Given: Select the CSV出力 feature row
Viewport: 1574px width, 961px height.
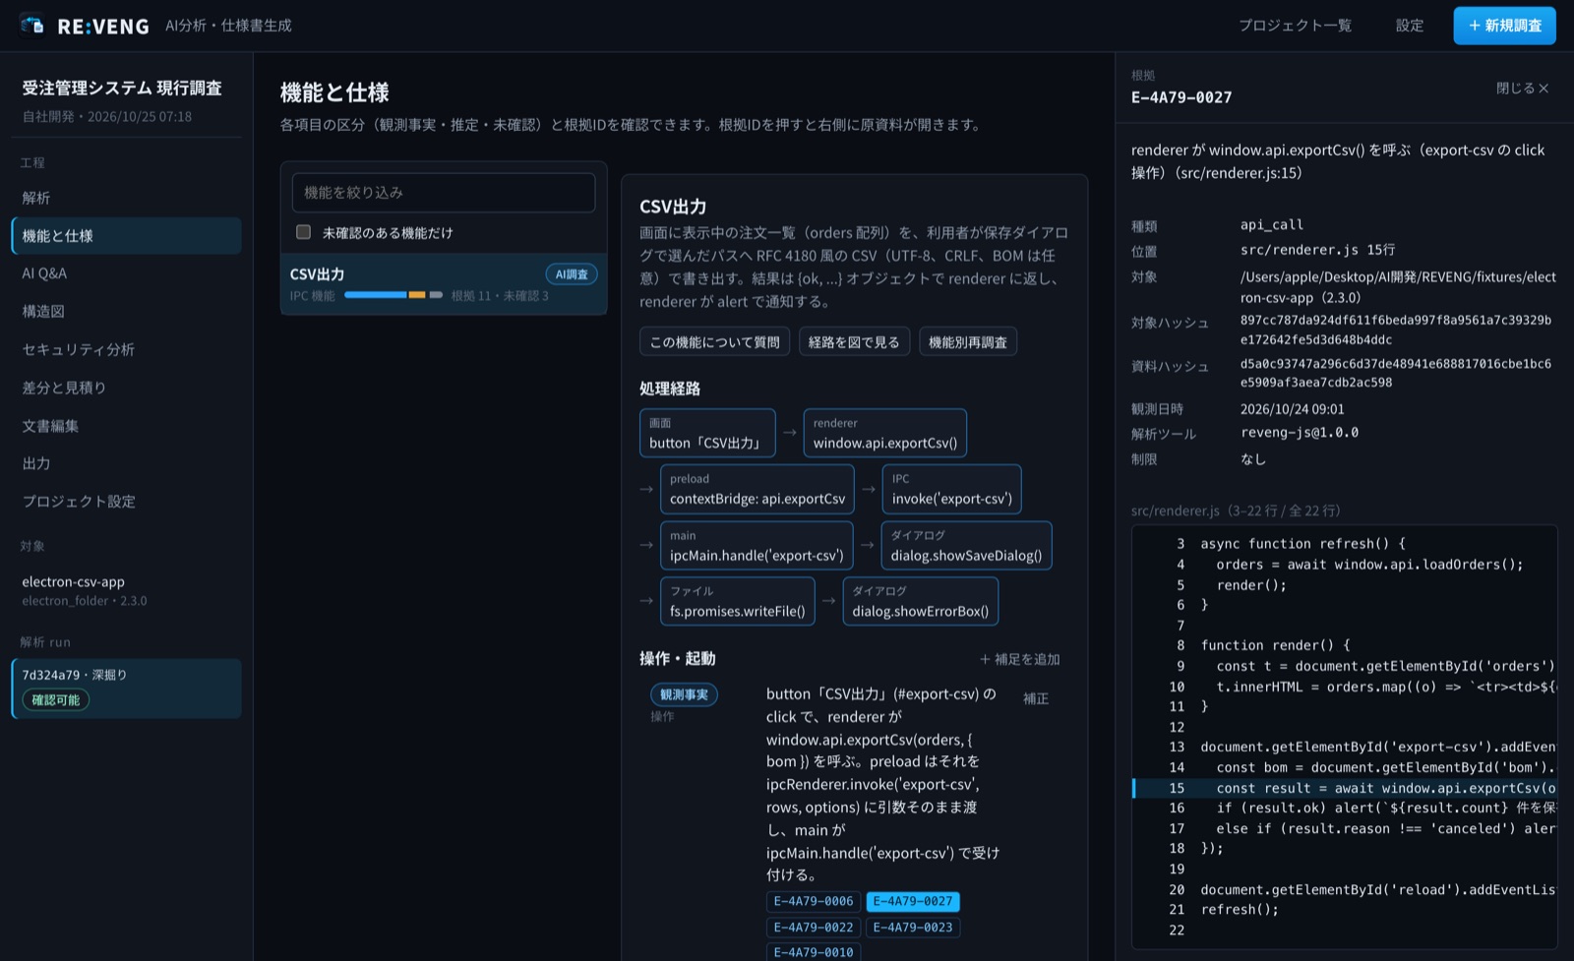Looking at the screenshot, I should [444, 284].
